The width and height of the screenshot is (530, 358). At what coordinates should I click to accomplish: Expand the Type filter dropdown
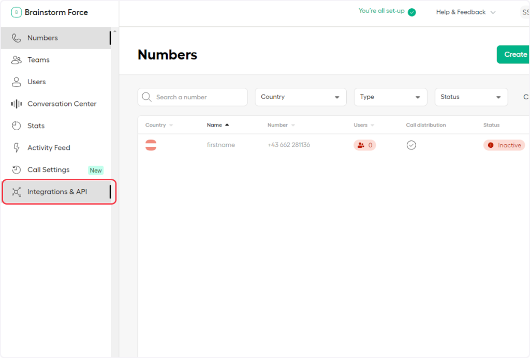coord(390,97)
